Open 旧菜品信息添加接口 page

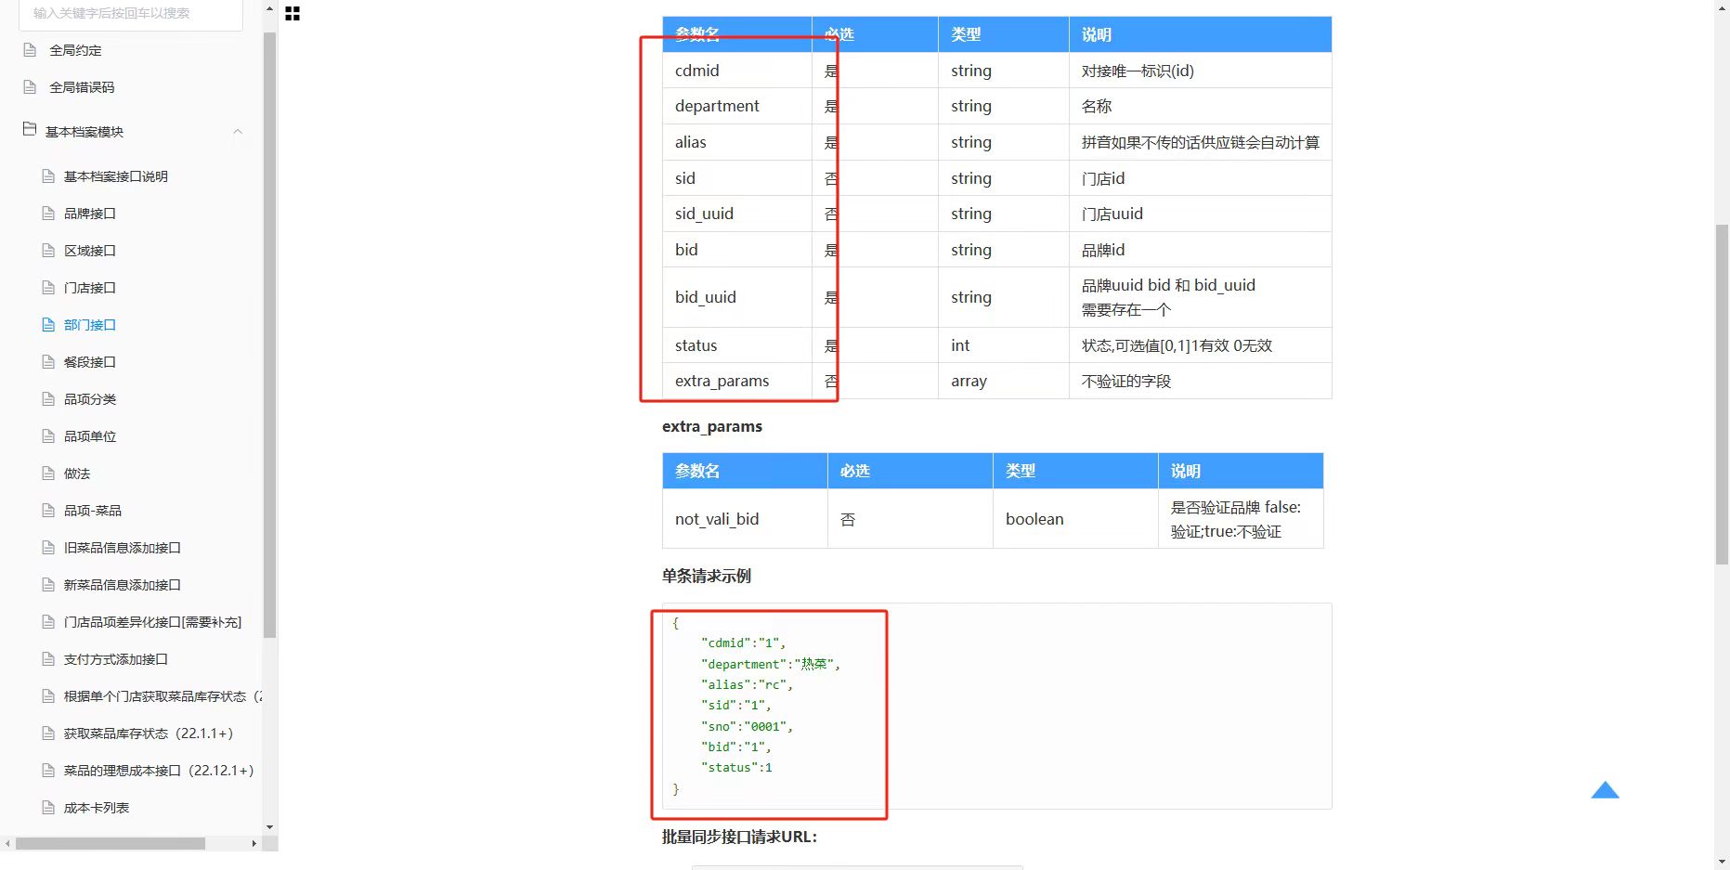coord(123,548)
